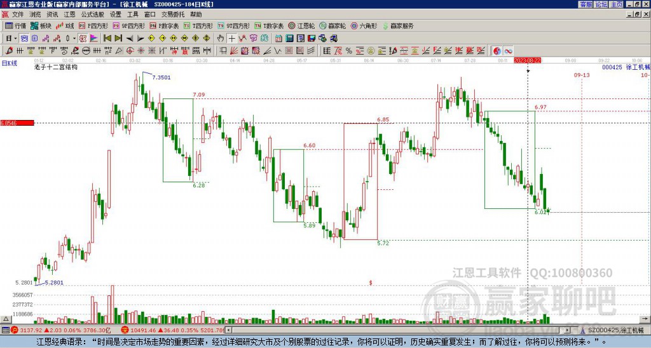Click the red 6.8546 price label
Screen dimensions: 651x348
coord(17,123)
